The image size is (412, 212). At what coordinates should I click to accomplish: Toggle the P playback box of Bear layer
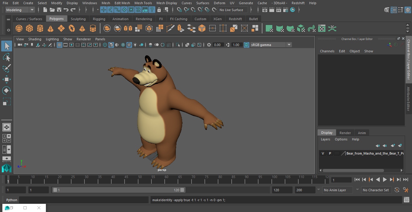tap(330, 153)
